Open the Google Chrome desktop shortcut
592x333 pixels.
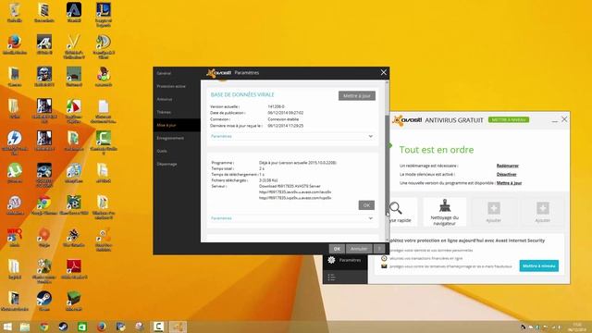43,205
